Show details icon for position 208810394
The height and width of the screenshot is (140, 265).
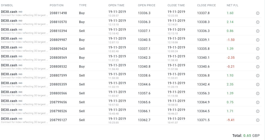[x=258, y=31]
